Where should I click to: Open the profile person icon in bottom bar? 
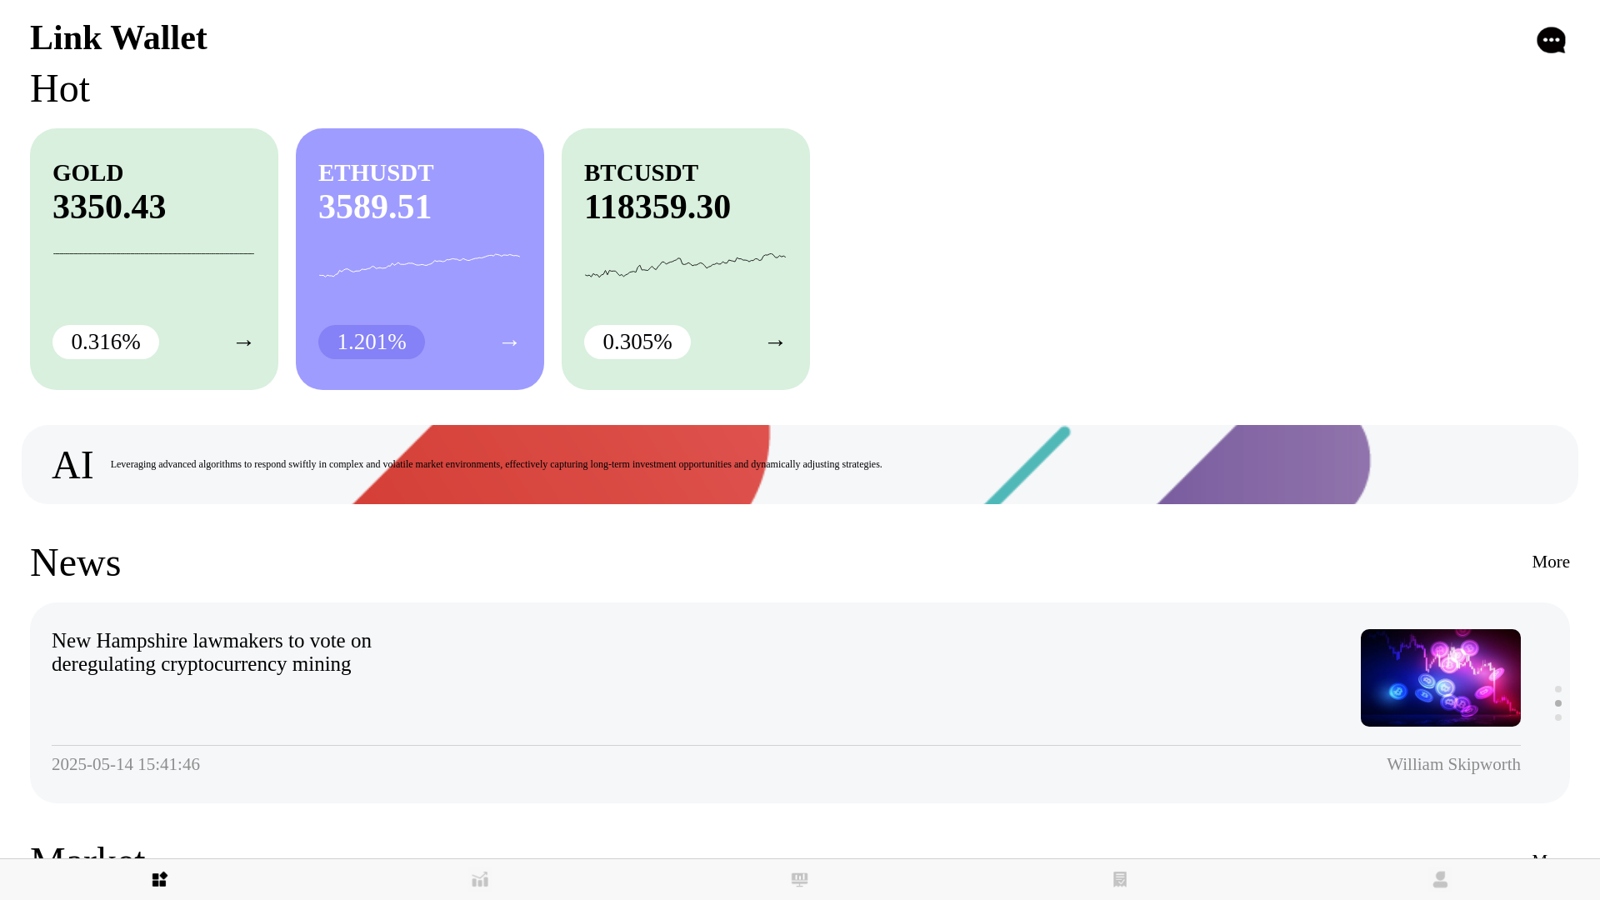click(x=1440, y=879)
